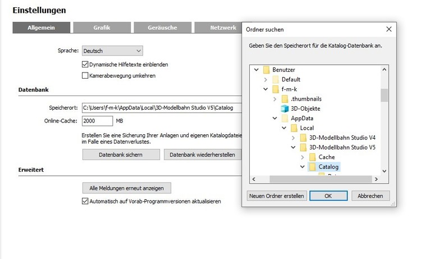Switch to the Grafik tab
This screenshot has height=259, width=421.
102,27
